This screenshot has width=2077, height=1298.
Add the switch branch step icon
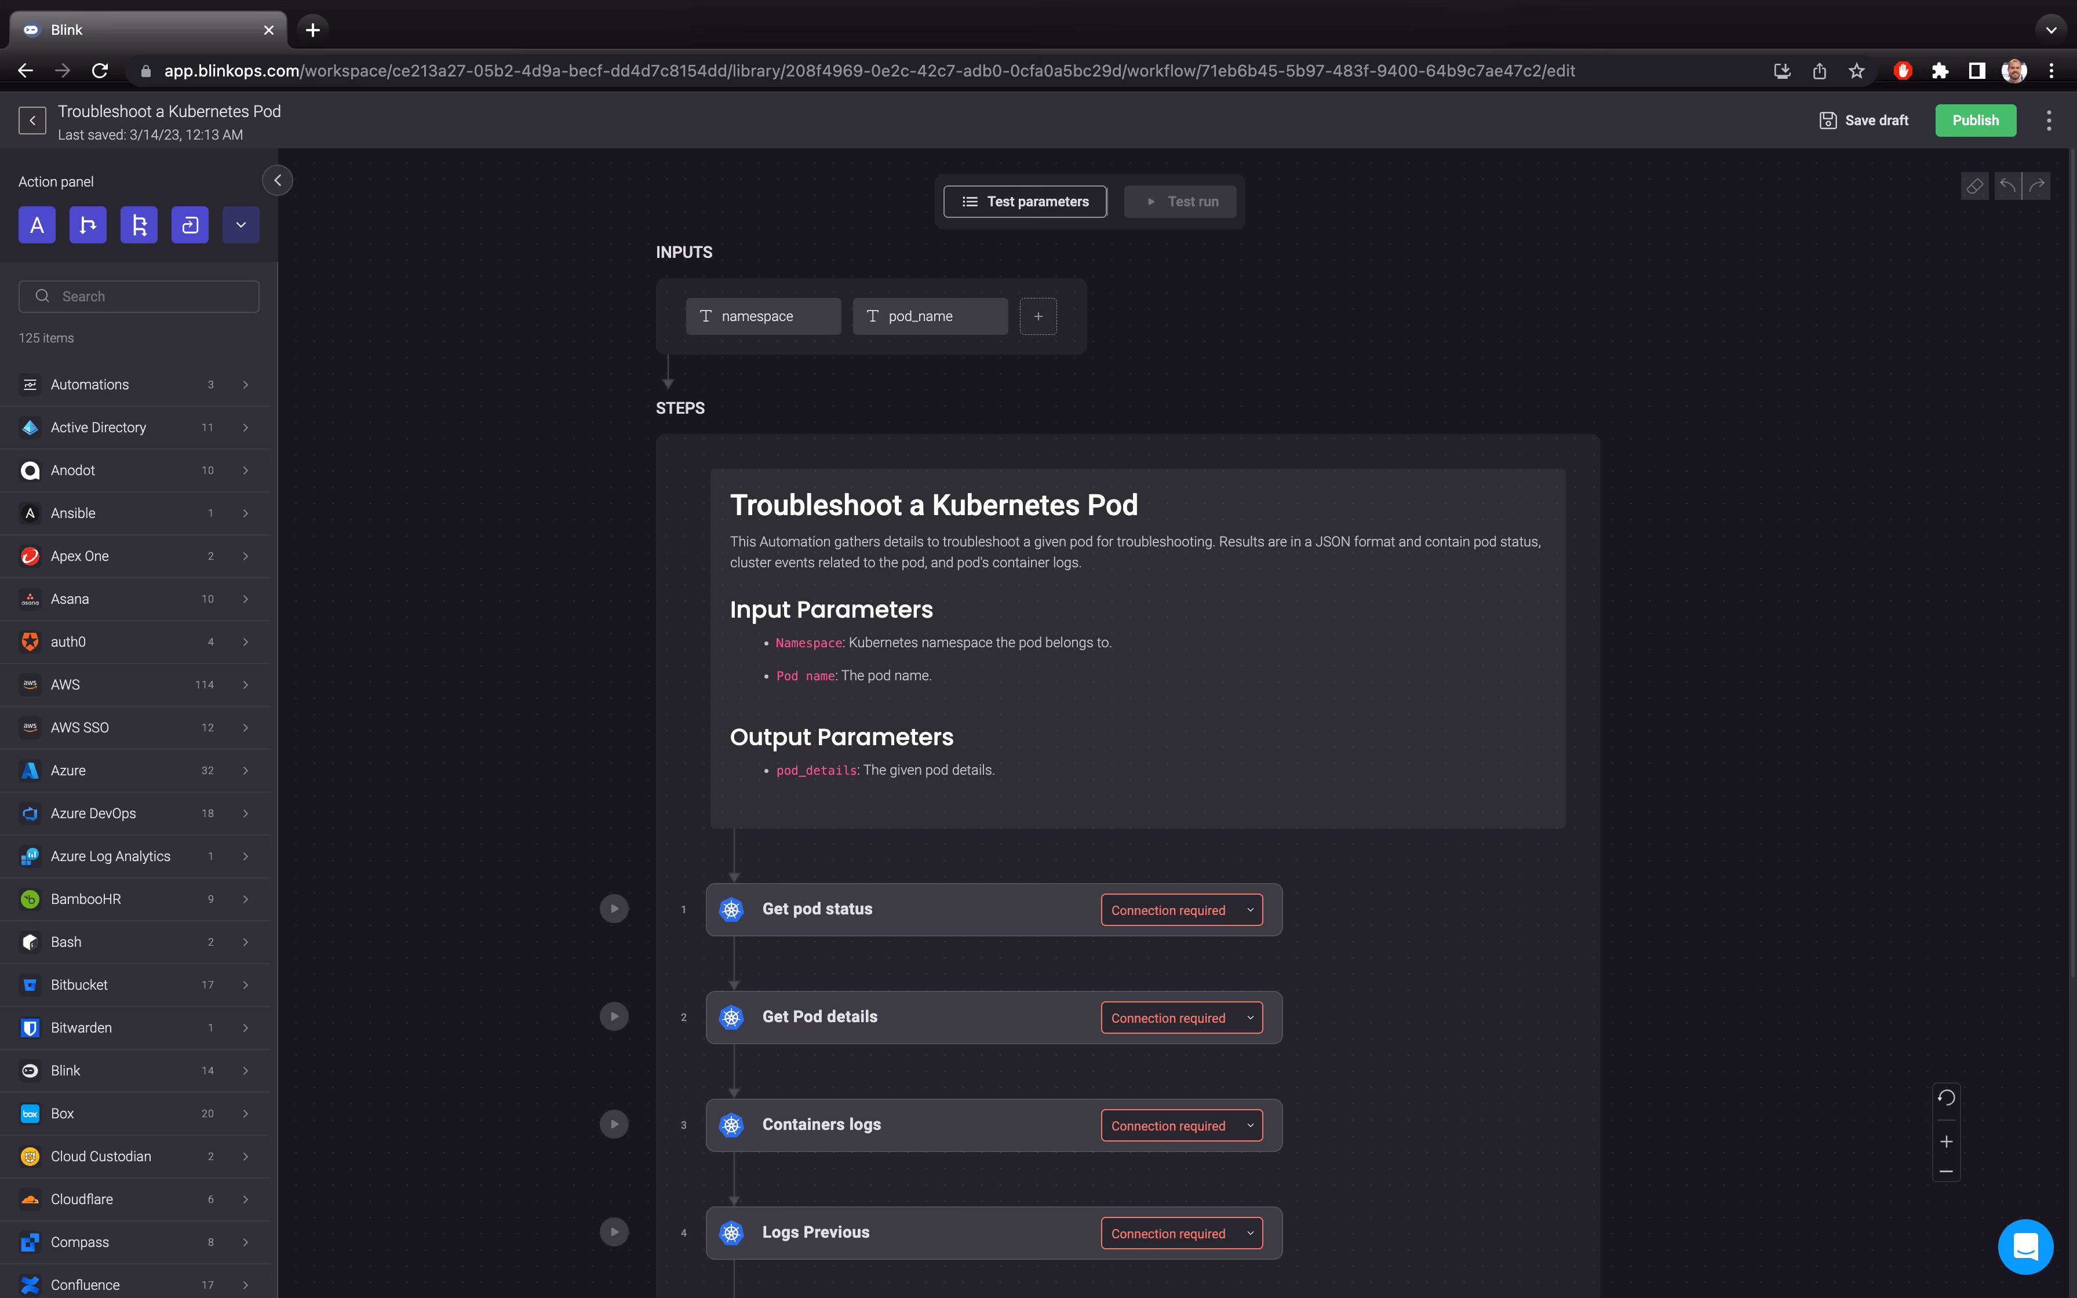(139, 225)
